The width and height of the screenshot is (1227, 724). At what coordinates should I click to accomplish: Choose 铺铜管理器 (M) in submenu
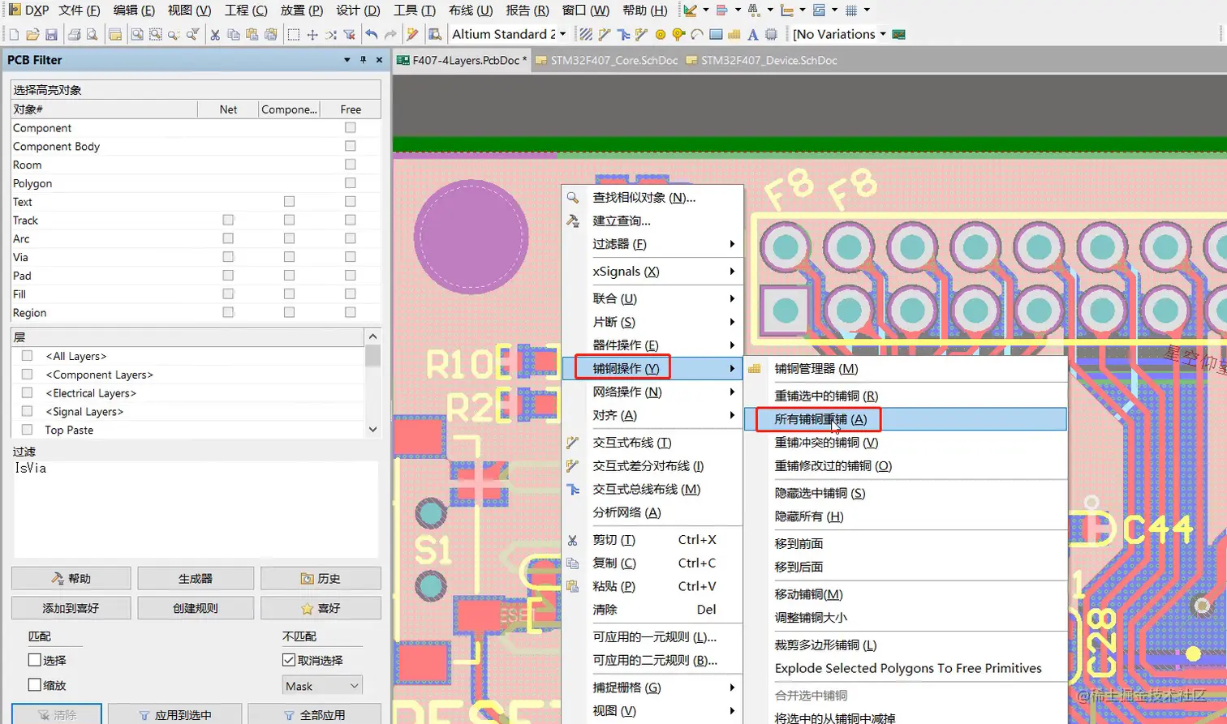906,368
